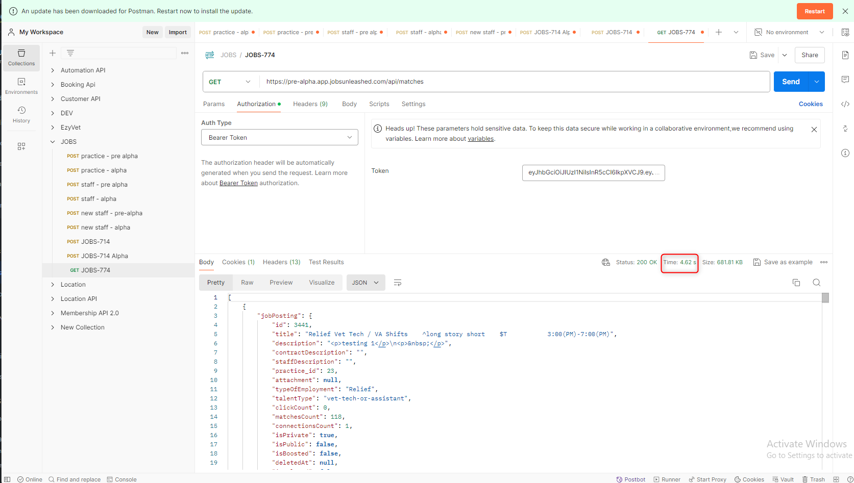Open Postbot from the status bar
The image size is (854, 483).
631,479
